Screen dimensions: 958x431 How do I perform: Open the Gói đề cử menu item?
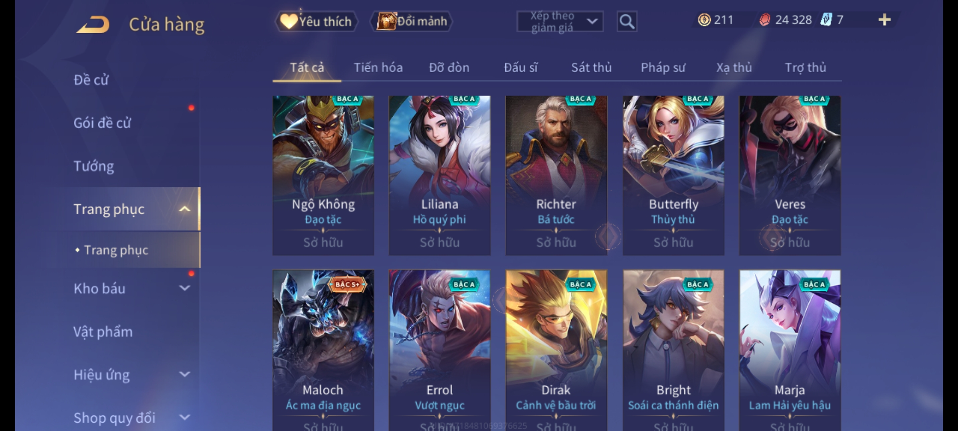(x=102, y=123)
